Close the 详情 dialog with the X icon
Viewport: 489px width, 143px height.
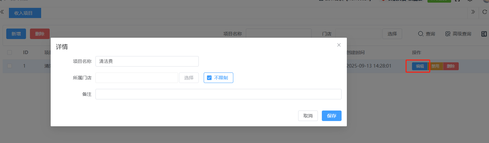[339, 45]
